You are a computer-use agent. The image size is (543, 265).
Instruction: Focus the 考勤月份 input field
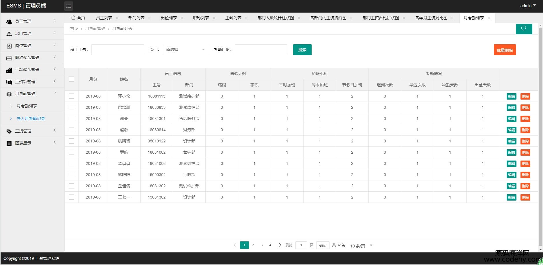[x=261, y=49]
